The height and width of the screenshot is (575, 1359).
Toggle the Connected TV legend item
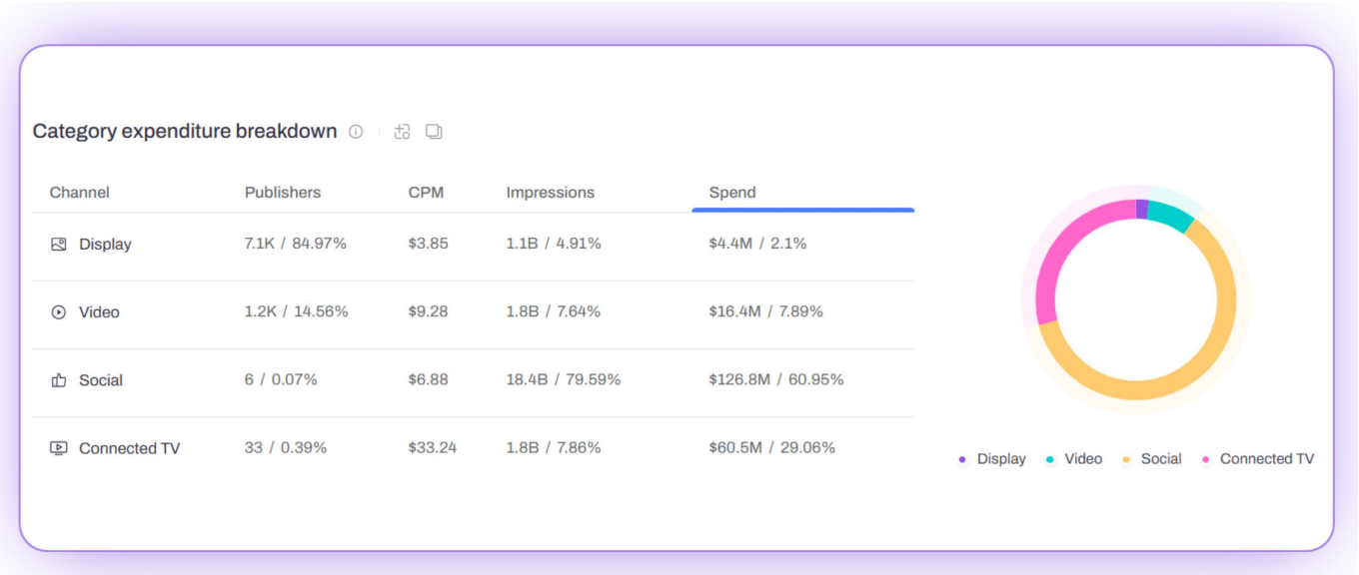(1257, 459)
